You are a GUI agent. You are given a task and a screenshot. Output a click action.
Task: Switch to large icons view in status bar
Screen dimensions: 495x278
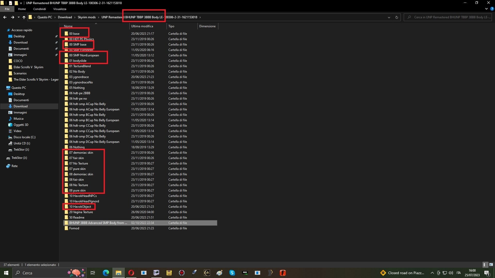(491, 265)
